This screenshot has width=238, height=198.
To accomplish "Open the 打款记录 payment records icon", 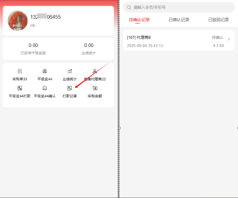I will 70,88.
